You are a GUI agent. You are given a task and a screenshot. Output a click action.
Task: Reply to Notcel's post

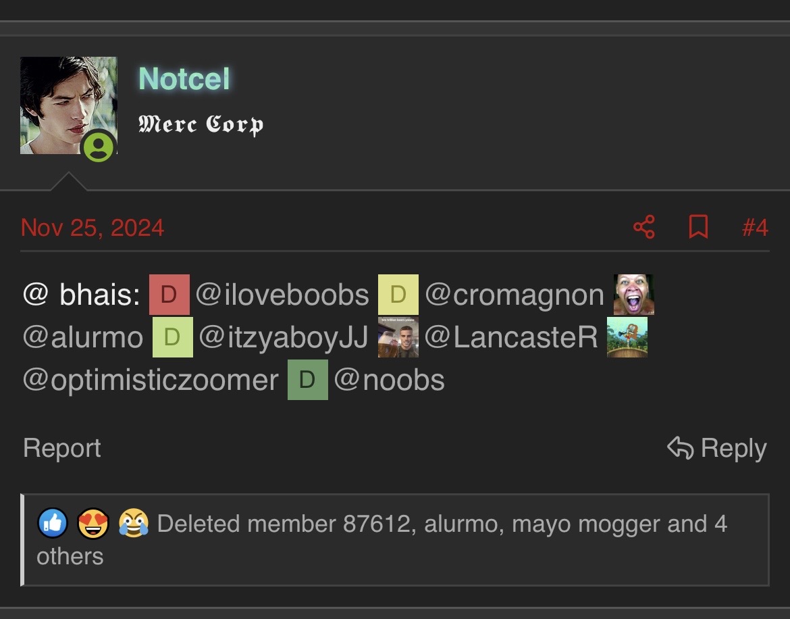[717, 447]
